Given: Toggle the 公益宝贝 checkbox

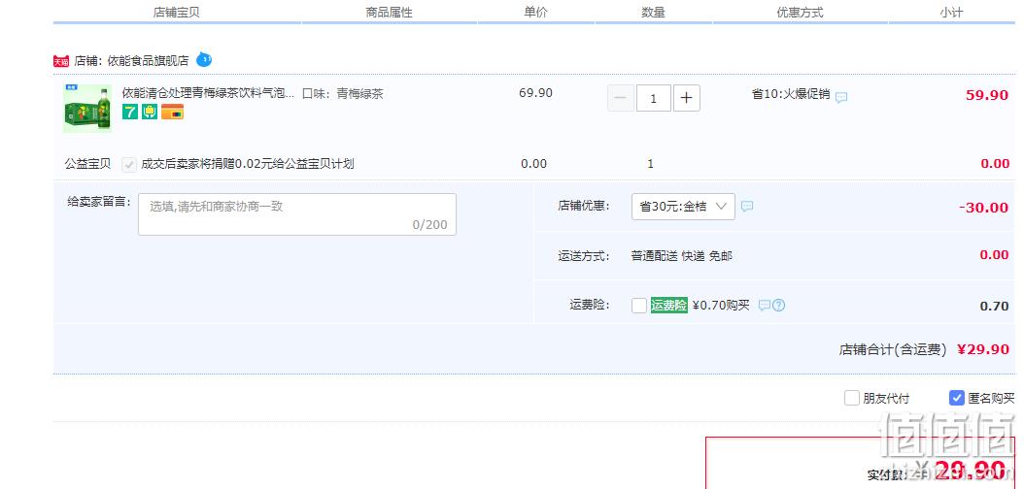Looking at the screenshot, I should coord(129,164).
